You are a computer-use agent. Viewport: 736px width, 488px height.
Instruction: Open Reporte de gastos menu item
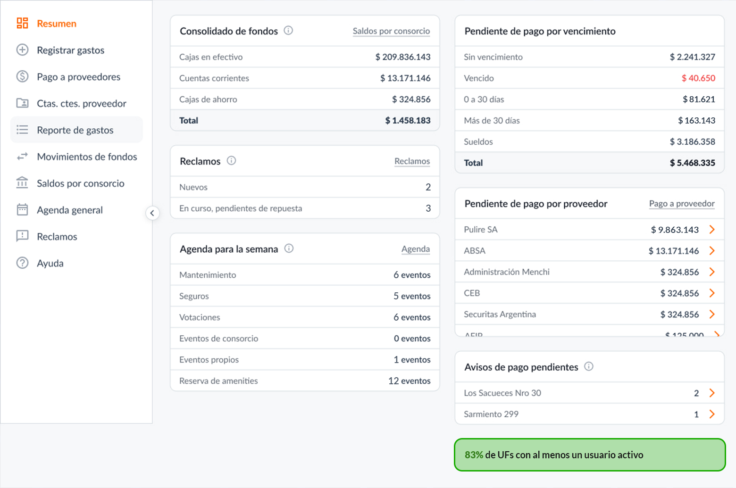[75, 130]
